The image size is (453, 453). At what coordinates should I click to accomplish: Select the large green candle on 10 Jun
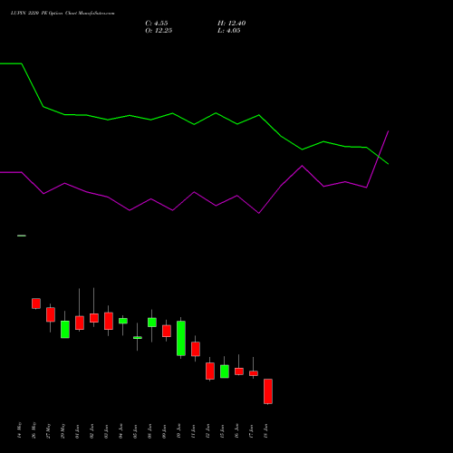181,338
